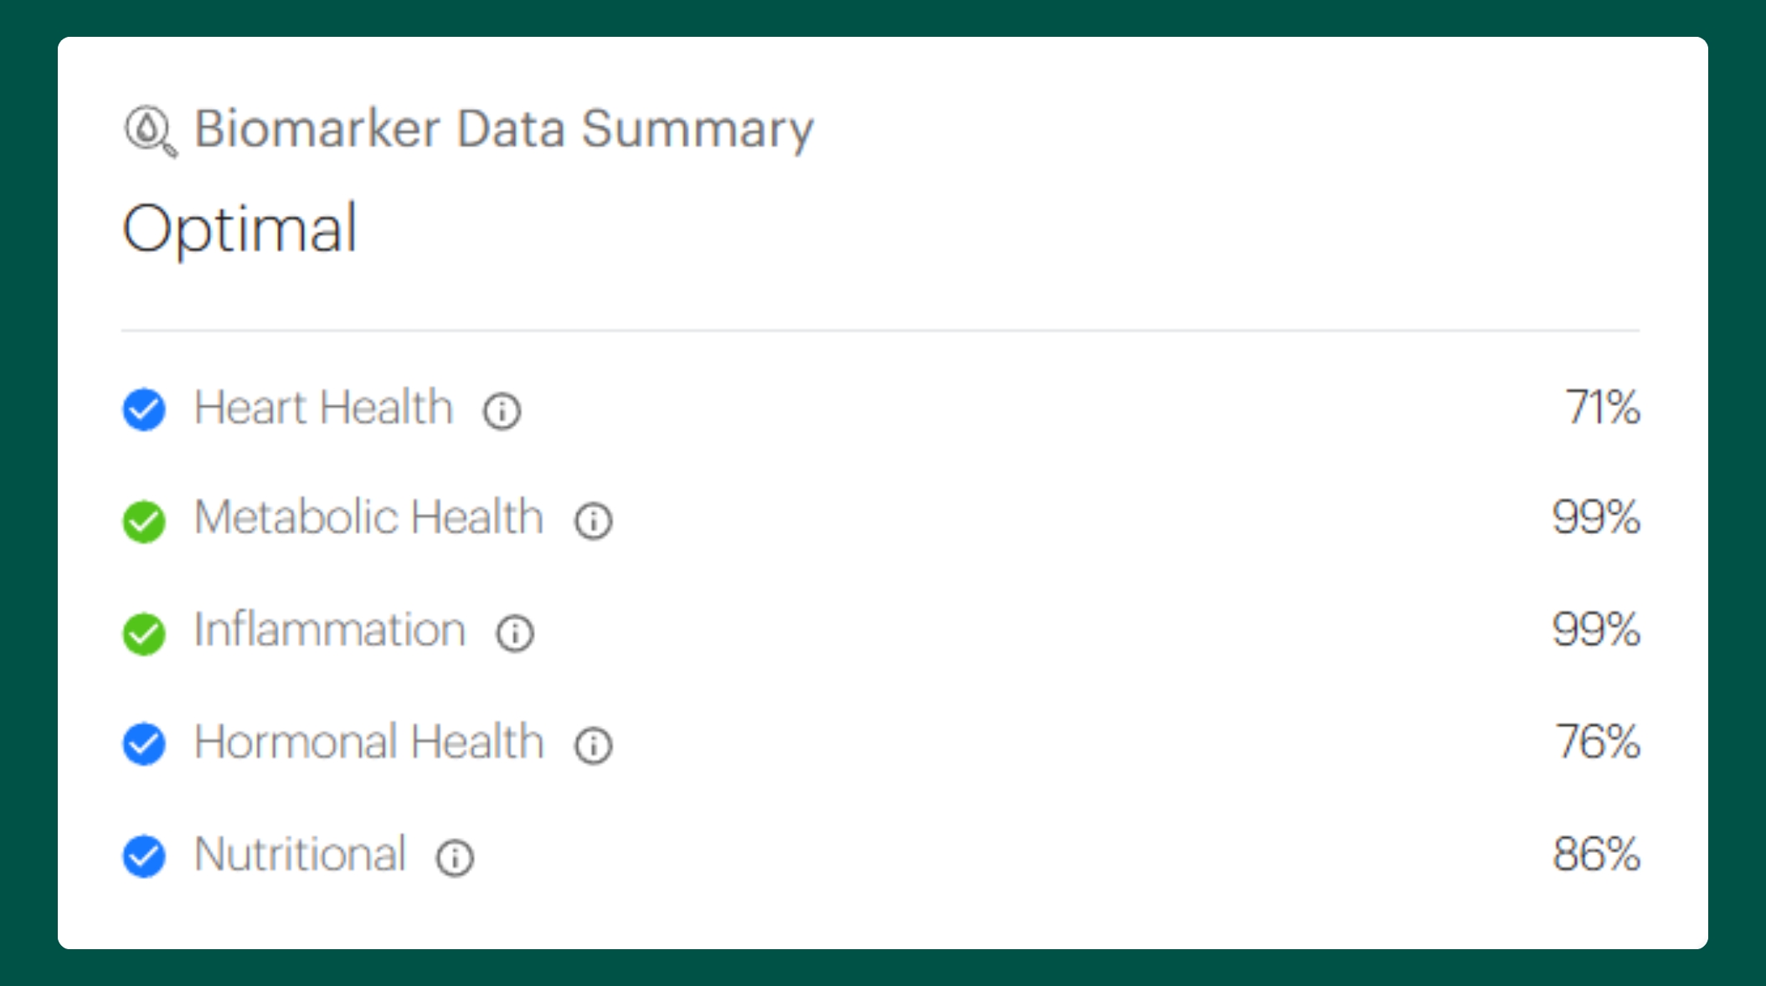Image resolution: width=1766 pixels, height=986 pixels.
Task: Open Metabolic Health info icon
Action: point(593,521)
